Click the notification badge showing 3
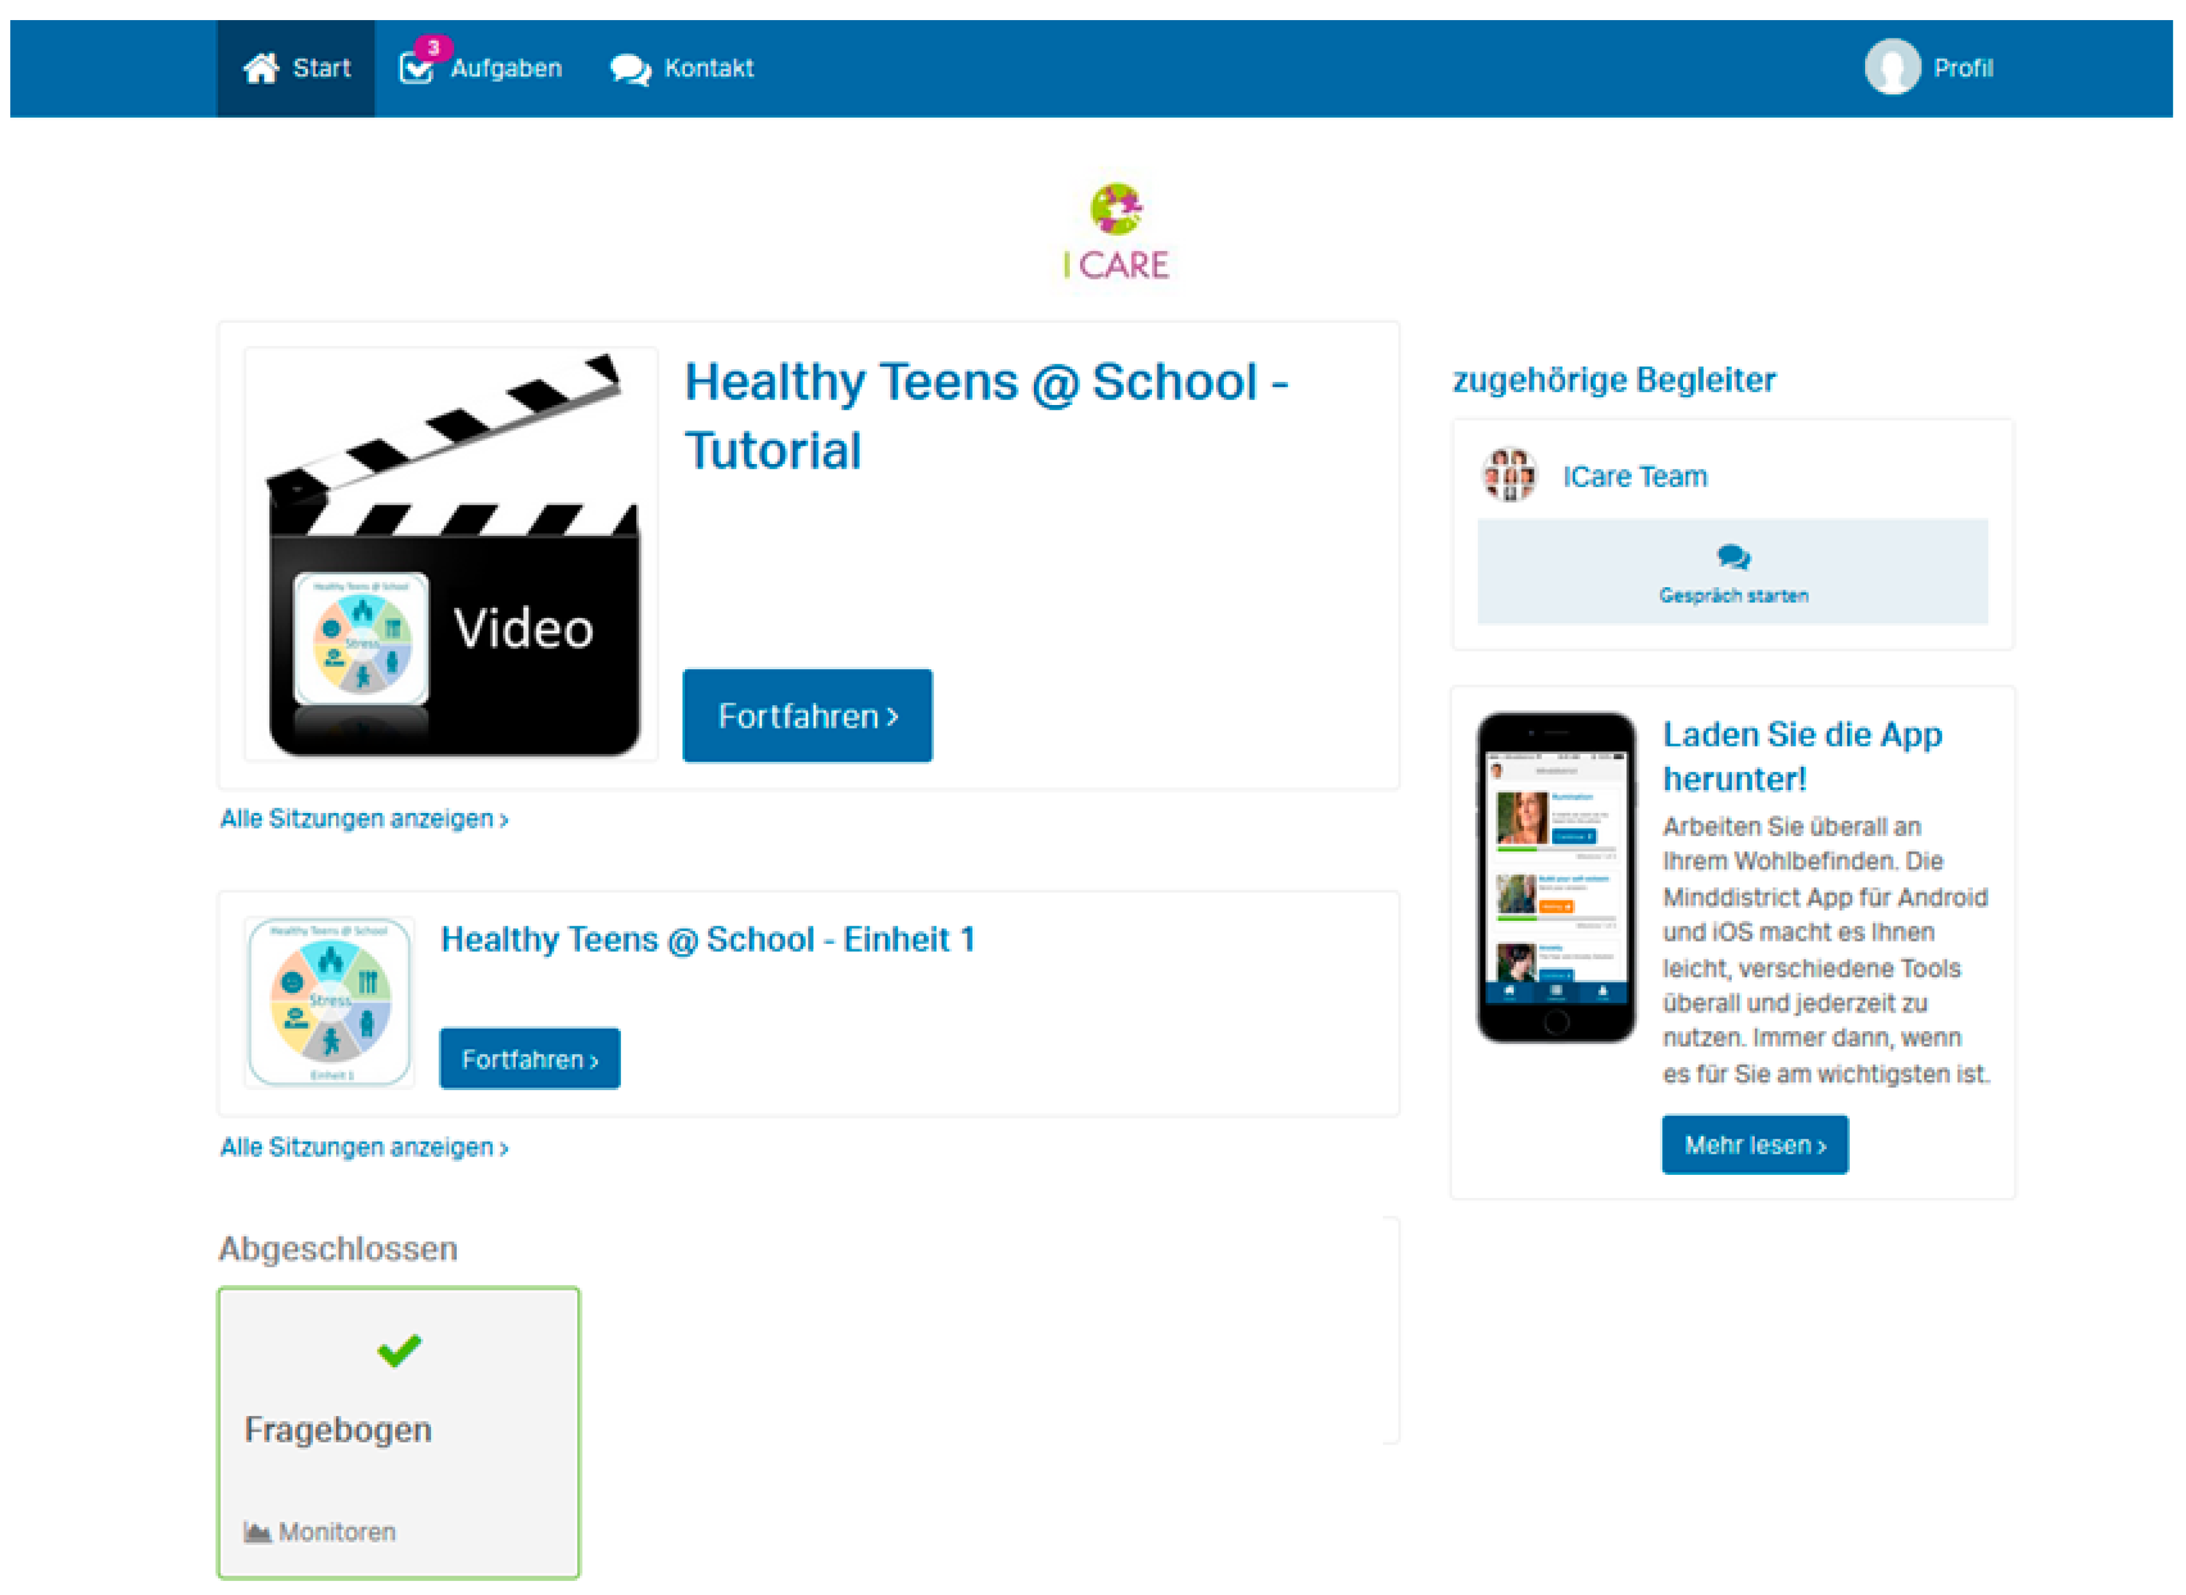Image resolution: width=2186 pixels, height=1595 pixels. [434, 48]
